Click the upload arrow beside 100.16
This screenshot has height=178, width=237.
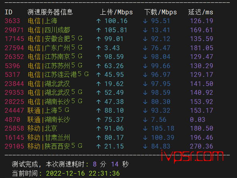coord(99,21)
